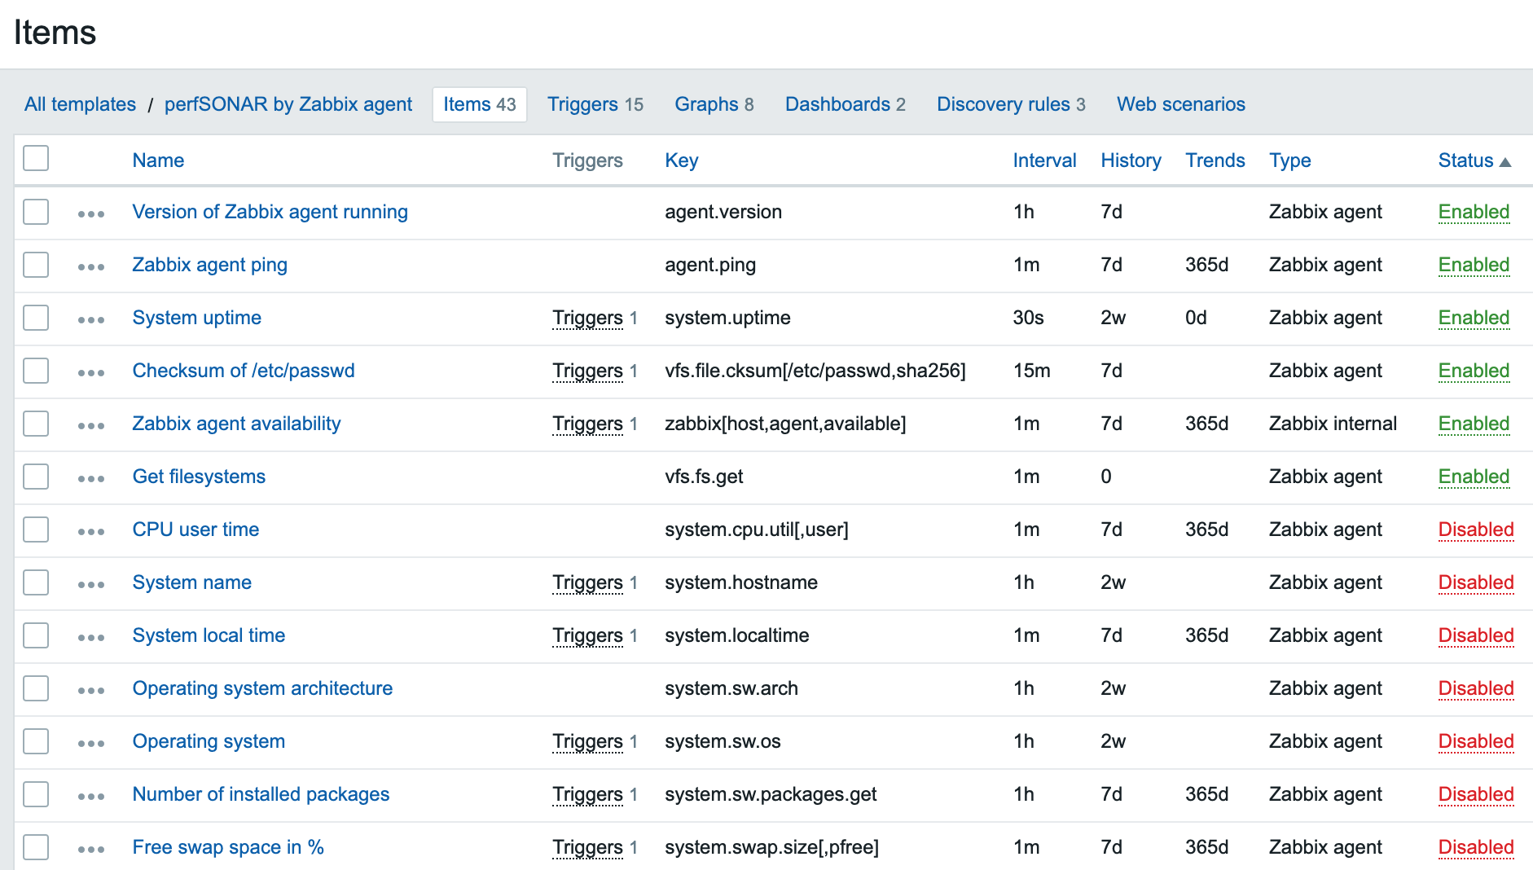The width and height of the screenshot is (1533, 870).
Task: Open three-dot menu for System uptime
Action: (x=91, y=319)
